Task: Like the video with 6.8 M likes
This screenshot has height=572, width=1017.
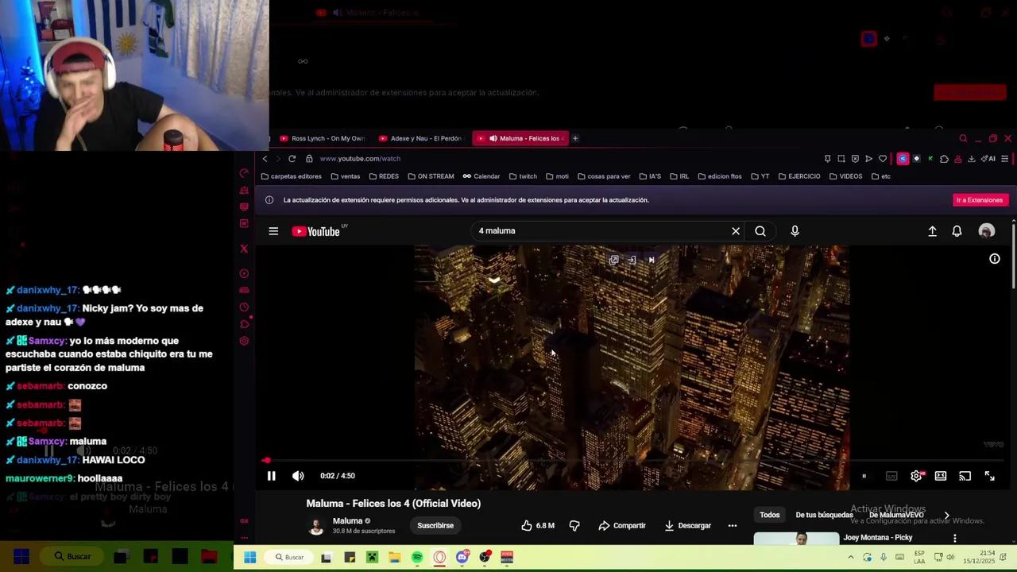Action: [x=538, y=525]
